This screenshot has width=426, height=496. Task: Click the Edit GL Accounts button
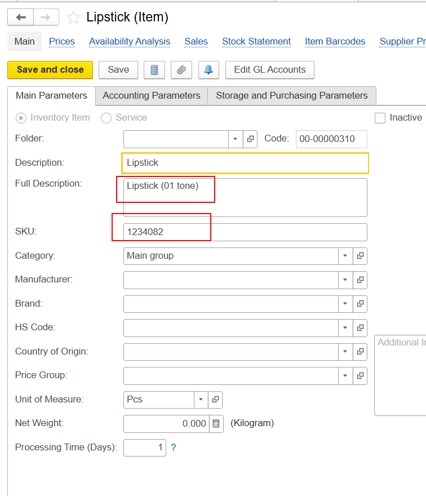coord(270,69)
